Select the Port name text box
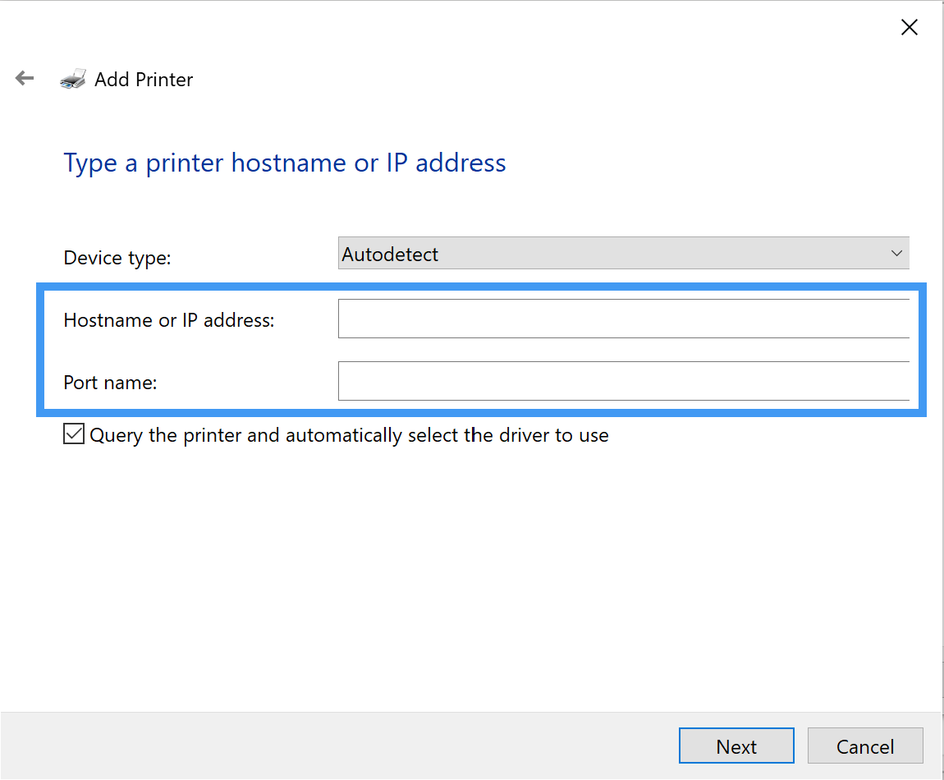The width and height of the screenshot is (944, 780). [x=624, y=380]
